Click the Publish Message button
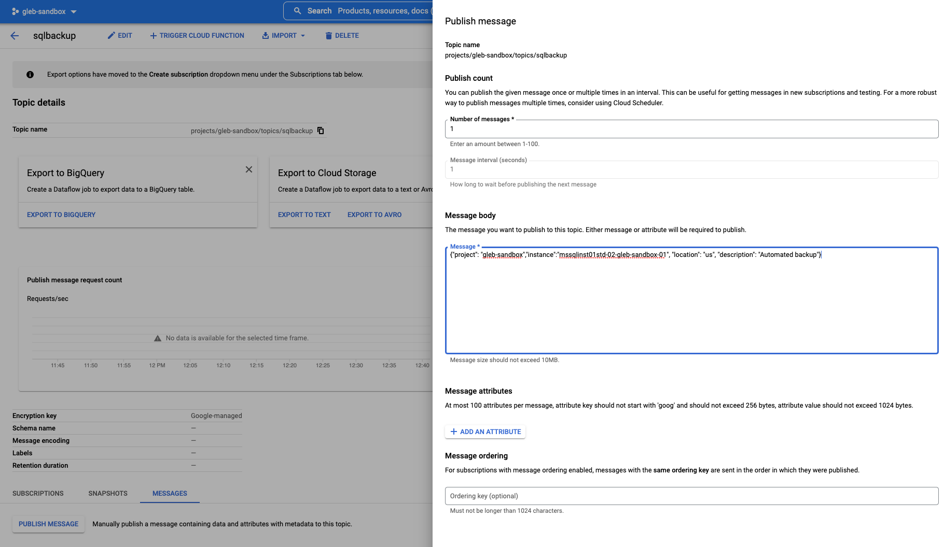This screenshot has height=547, width=944. (x=48, y=524)
